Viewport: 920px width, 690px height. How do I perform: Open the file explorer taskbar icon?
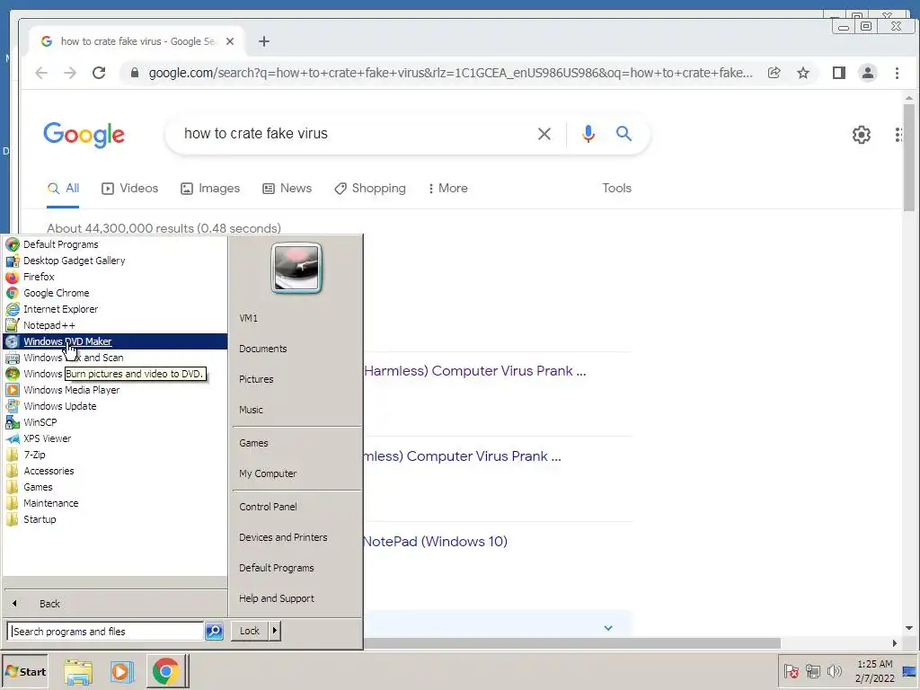pyautogui.click(x=78, y=672)
